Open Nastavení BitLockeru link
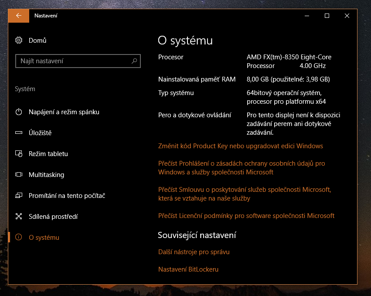 [x=188, y=269]
